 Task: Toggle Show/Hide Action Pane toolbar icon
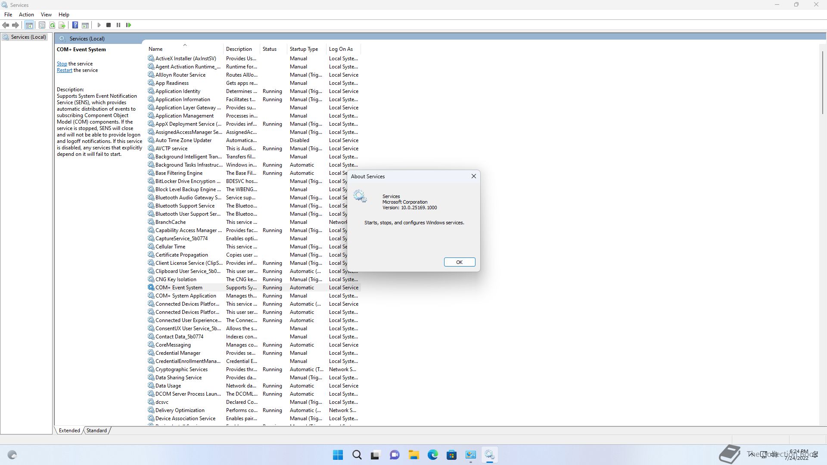85,25
